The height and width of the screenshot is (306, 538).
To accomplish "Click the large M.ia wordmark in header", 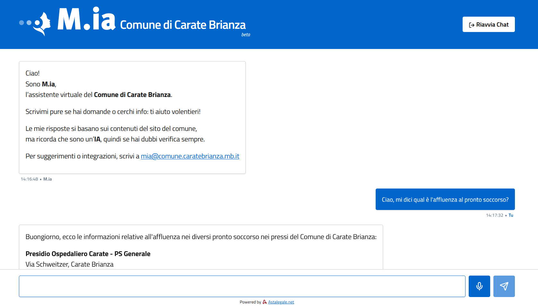I will [86, 20].
